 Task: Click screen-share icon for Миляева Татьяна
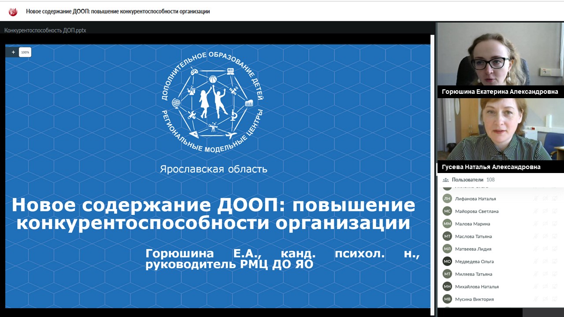555,274
